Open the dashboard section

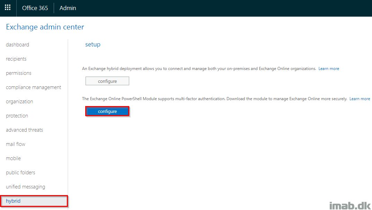(17, 45)
